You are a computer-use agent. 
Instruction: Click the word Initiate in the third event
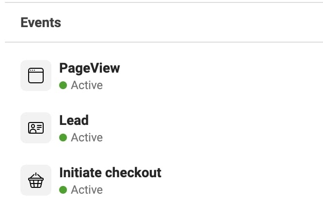(81, 172)
